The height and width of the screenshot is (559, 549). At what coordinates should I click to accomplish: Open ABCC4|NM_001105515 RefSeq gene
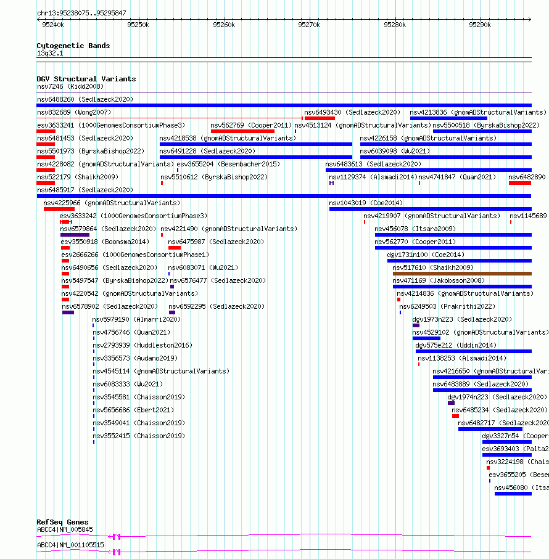71,545
